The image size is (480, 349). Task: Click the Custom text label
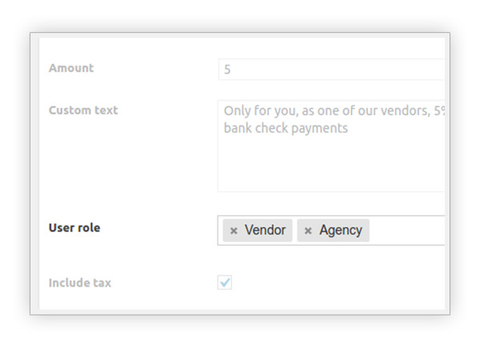tap(83, 110)
